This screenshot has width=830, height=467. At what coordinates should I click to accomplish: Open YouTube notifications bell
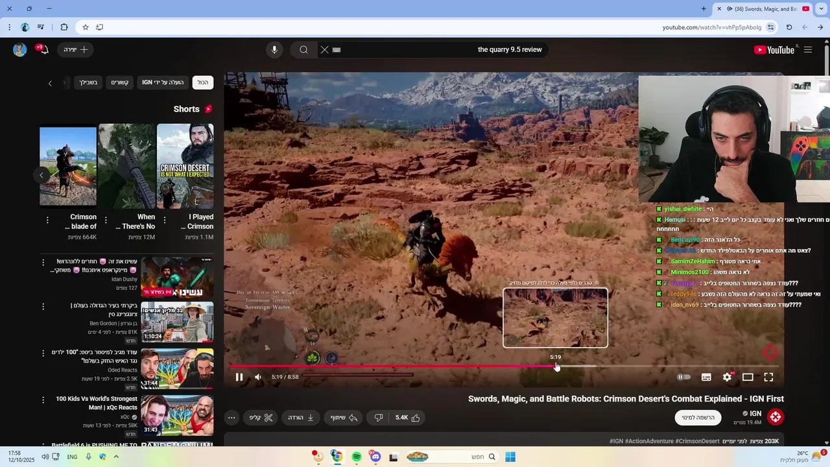[43, 50]
